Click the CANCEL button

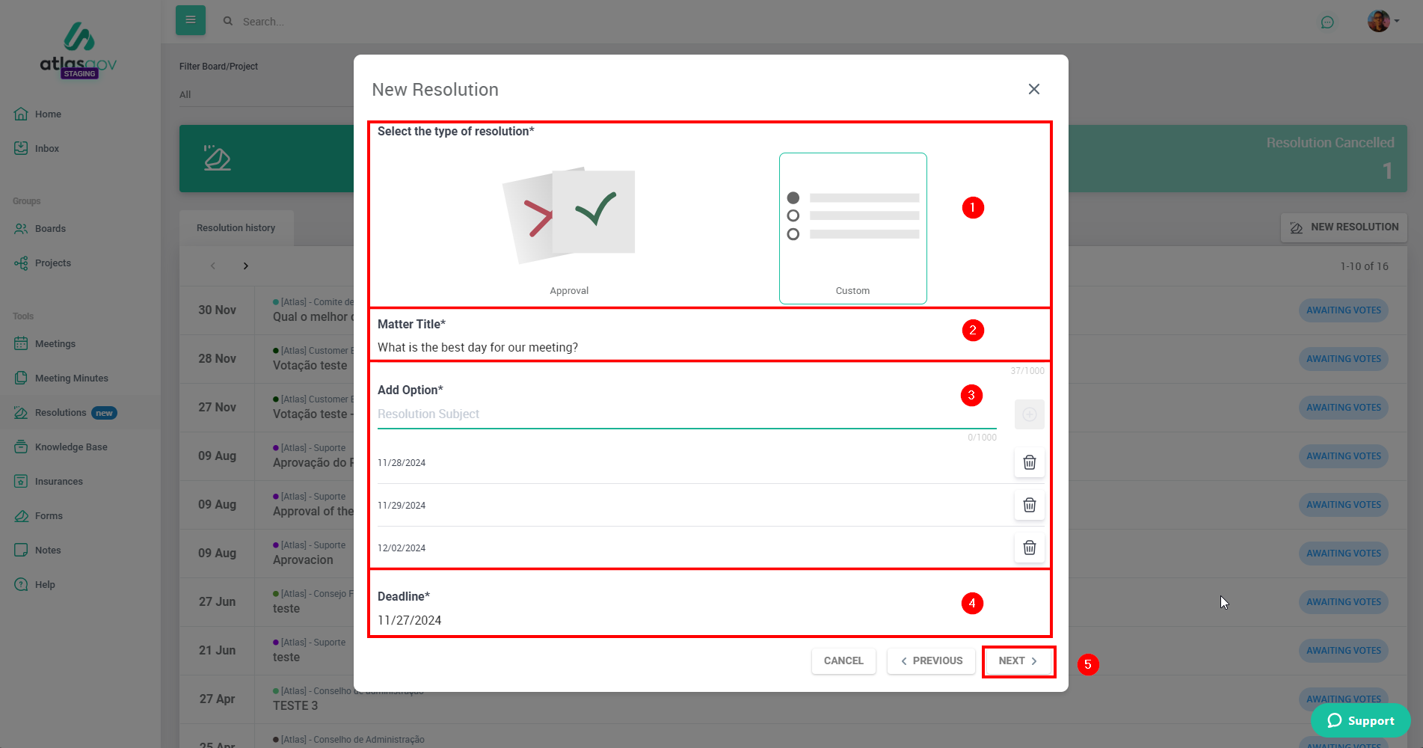[843, 661]
